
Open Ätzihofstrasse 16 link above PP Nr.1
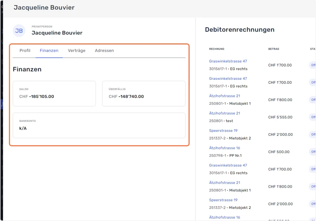(x=225, y=148)
